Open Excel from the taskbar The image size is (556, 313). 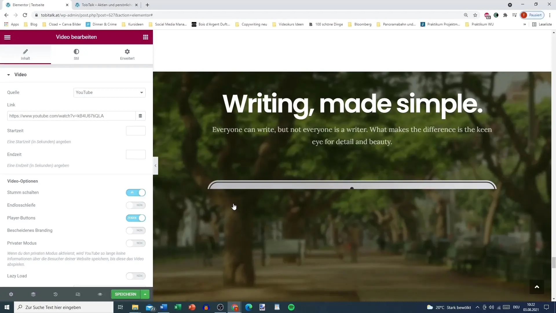[x=178, y=307]
